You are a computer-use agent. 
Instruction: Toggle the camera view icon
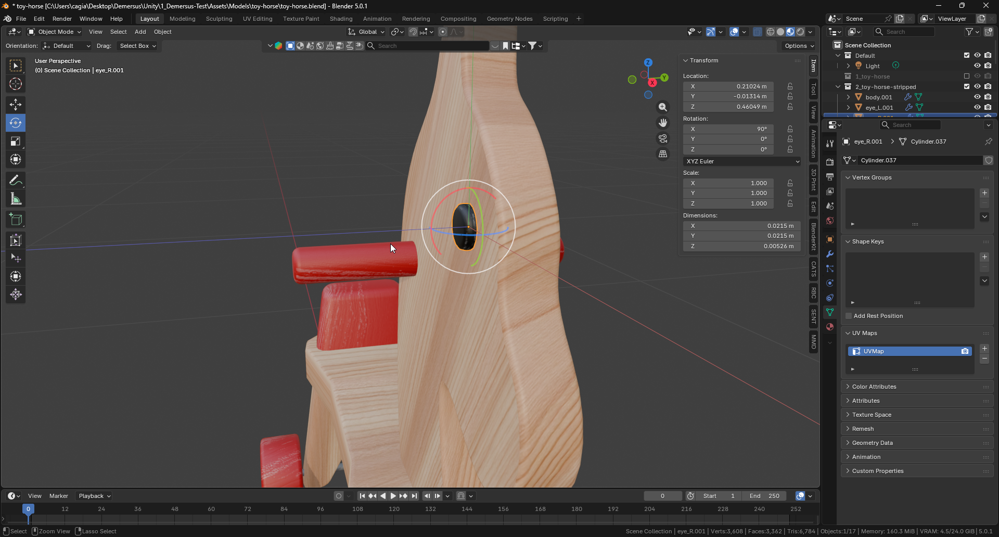[x=663, y=138]
